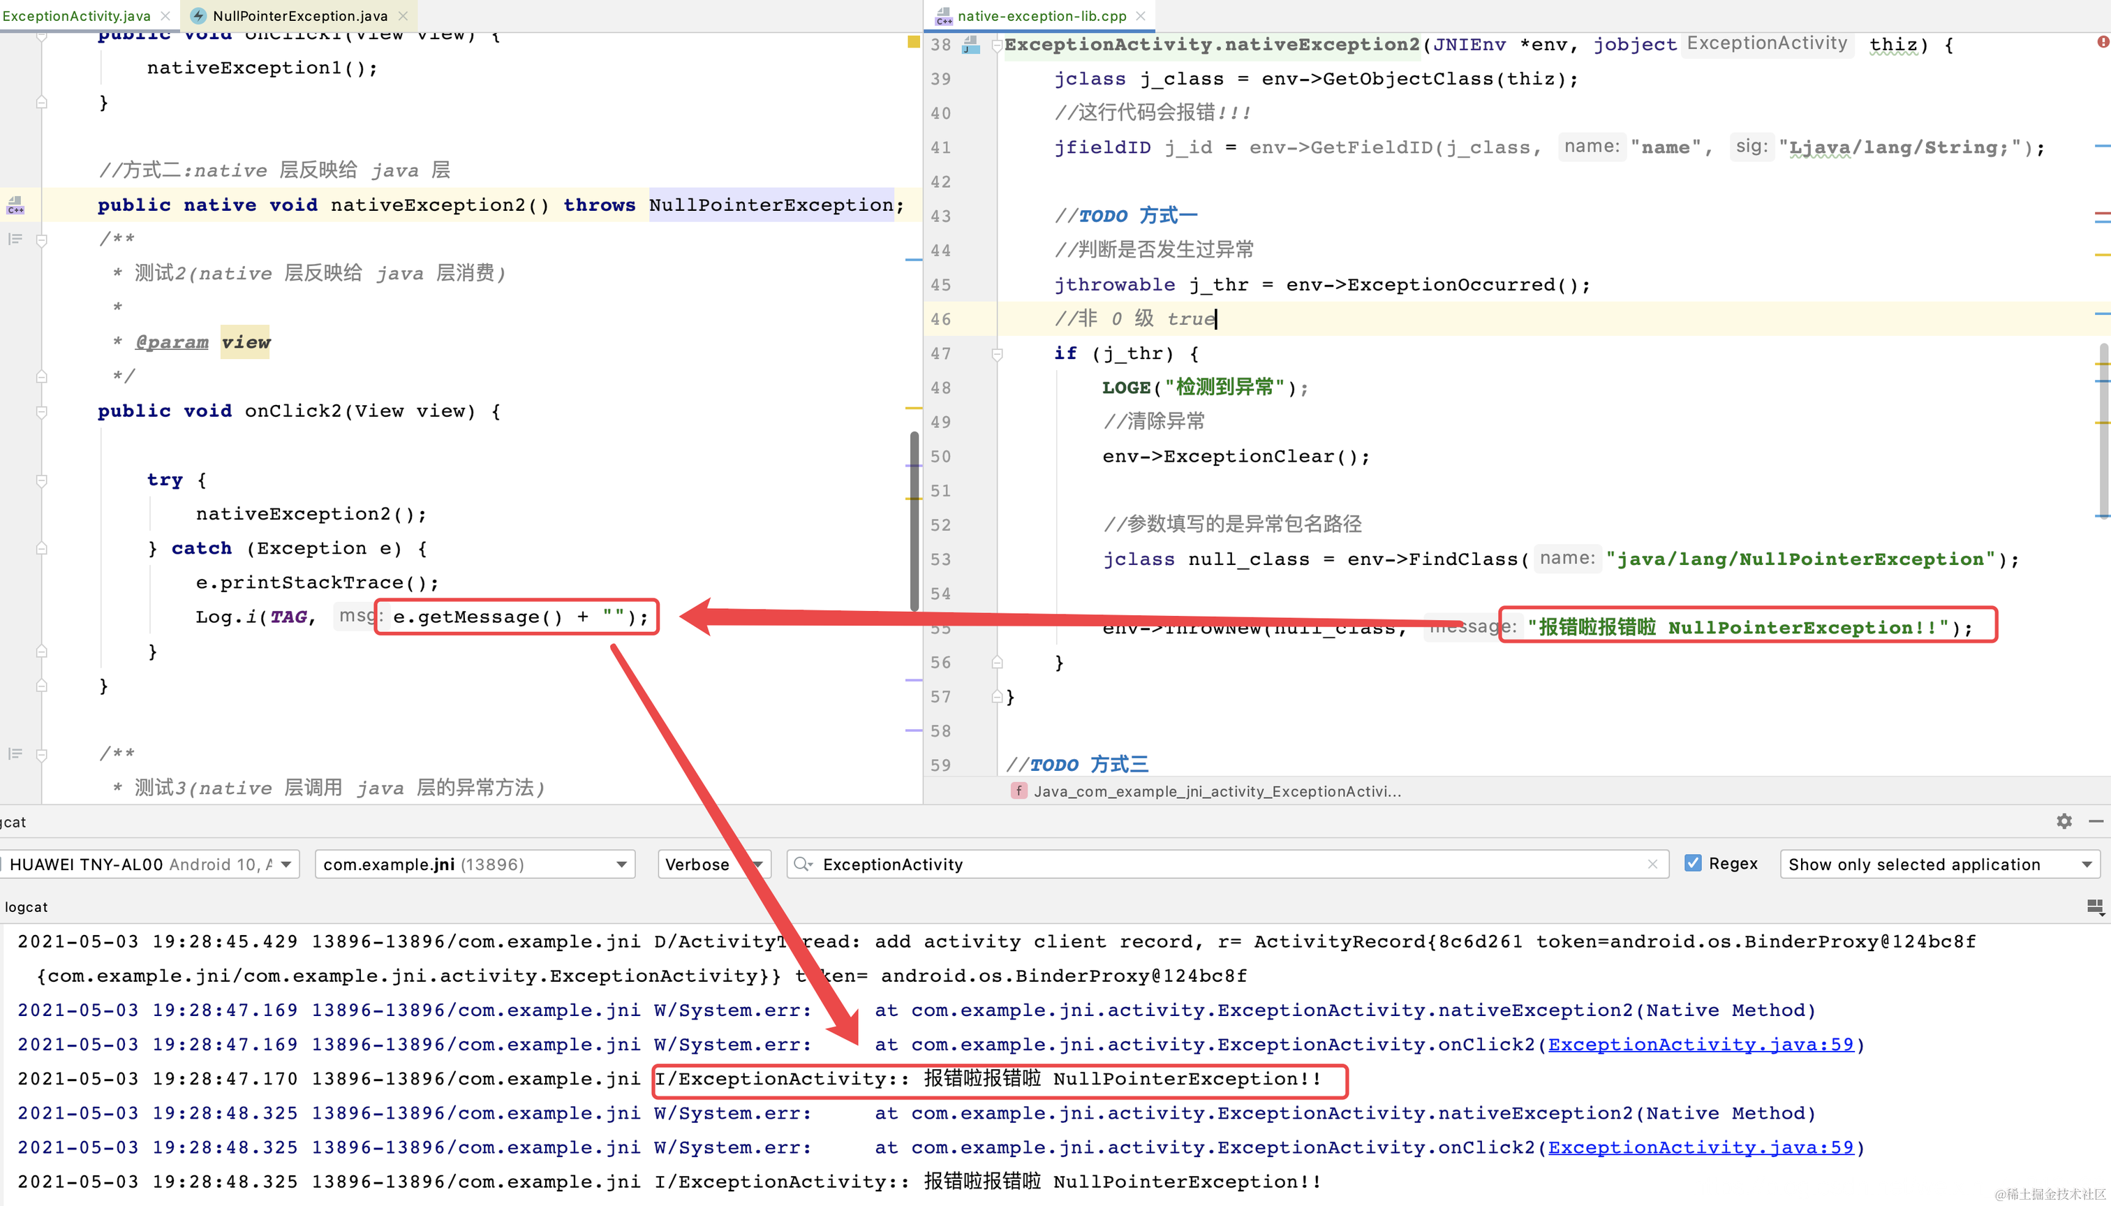
Task: Click the related-file gutter icon on line 38
Action: (971, 45)
